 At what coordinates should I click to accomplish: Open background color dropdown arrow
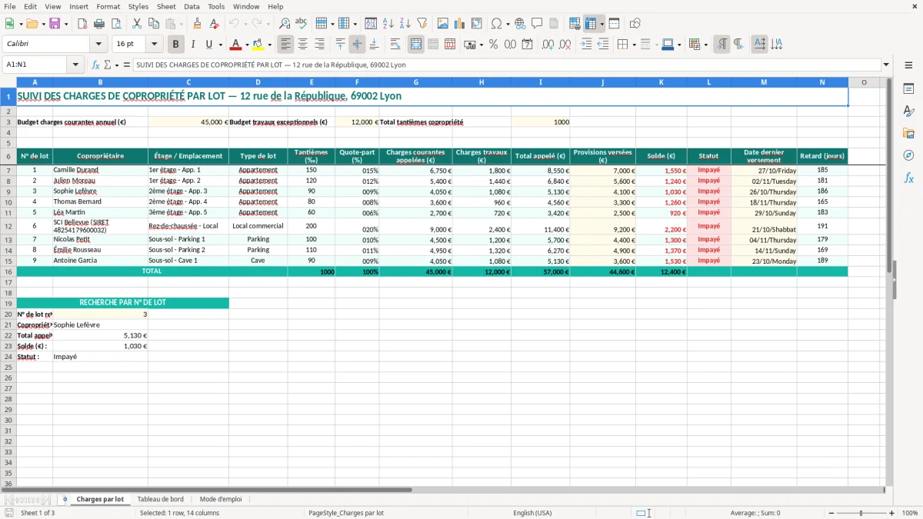[269, 45]
